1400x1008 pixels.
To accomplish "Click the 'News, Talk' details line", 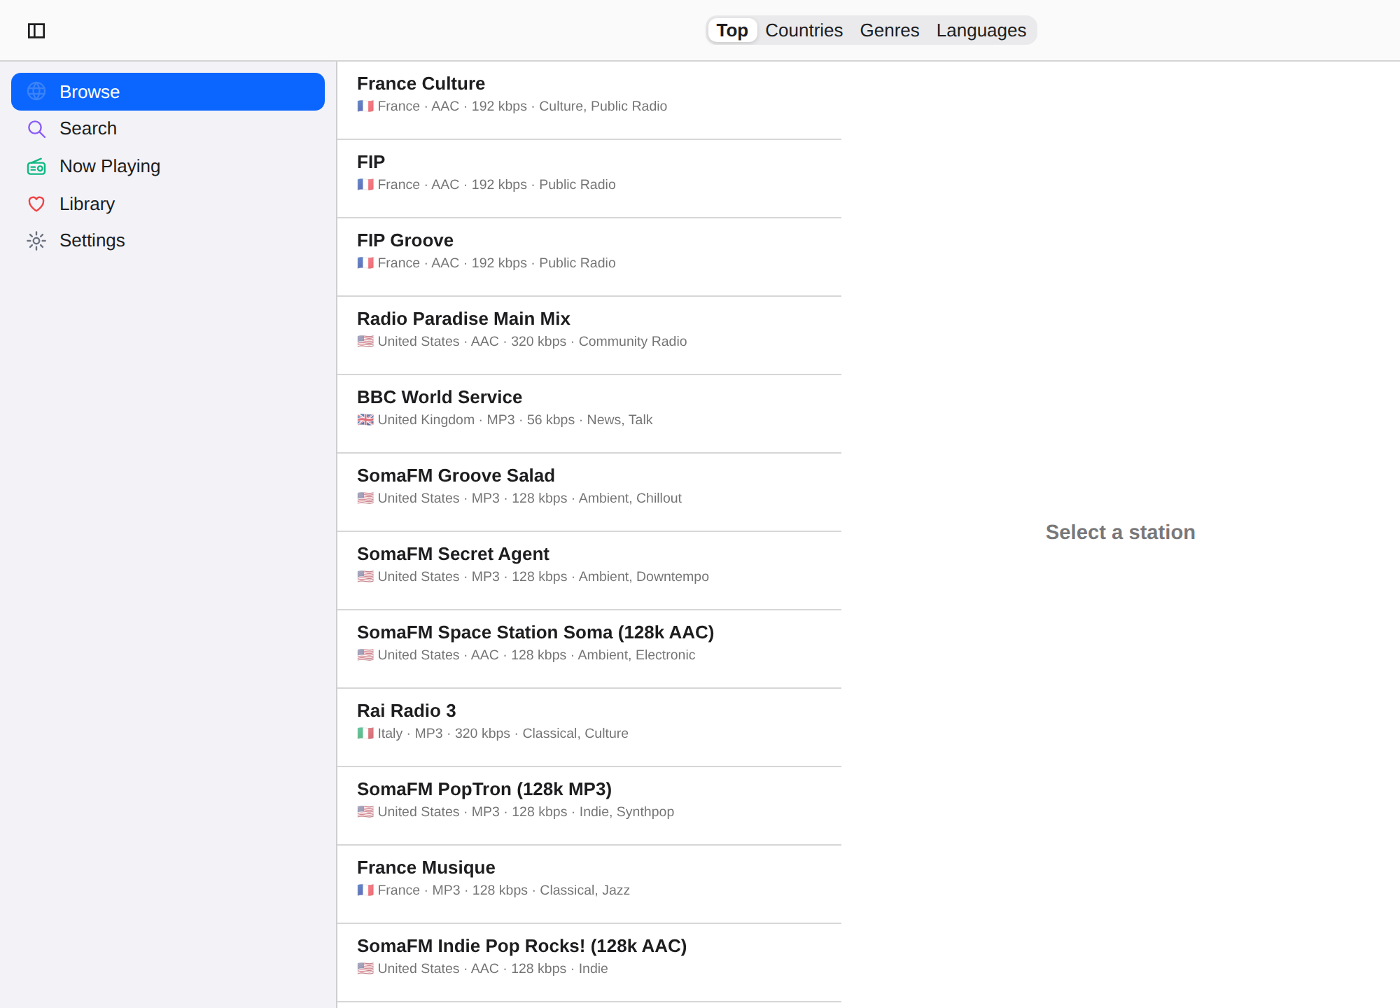I will click(505, 420).
